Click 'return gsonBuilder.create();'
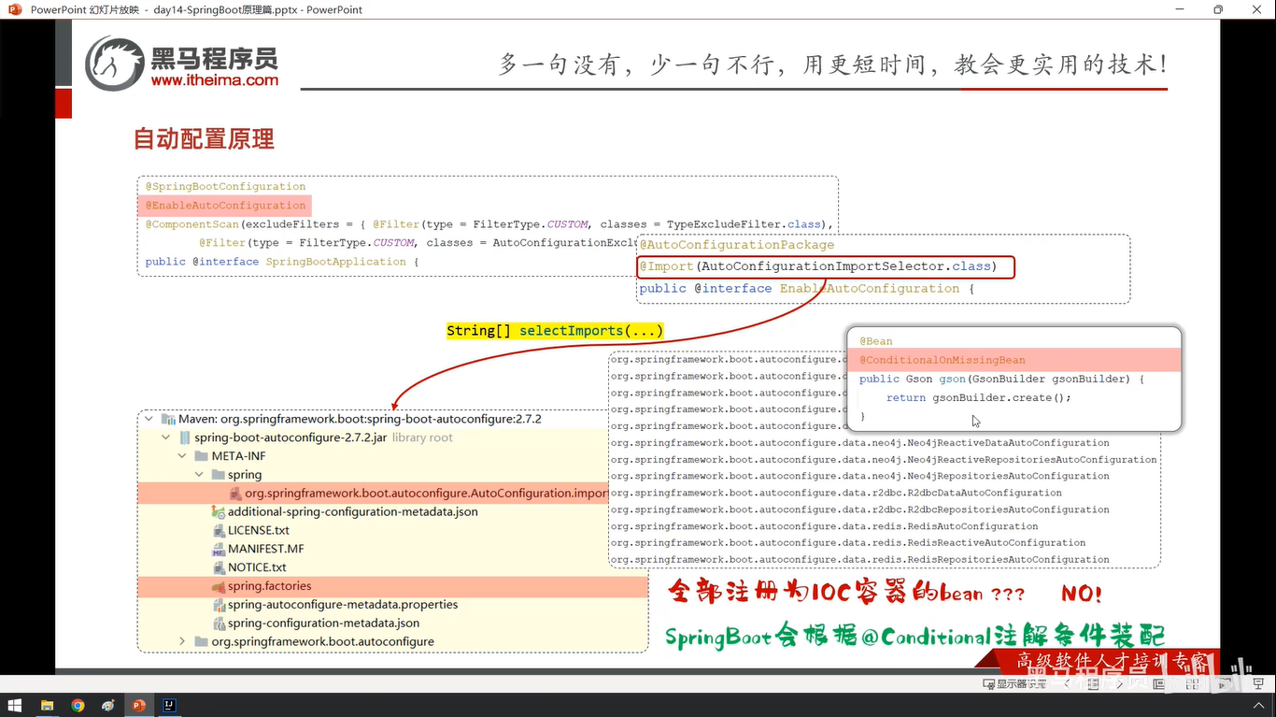 coord(979,397)
